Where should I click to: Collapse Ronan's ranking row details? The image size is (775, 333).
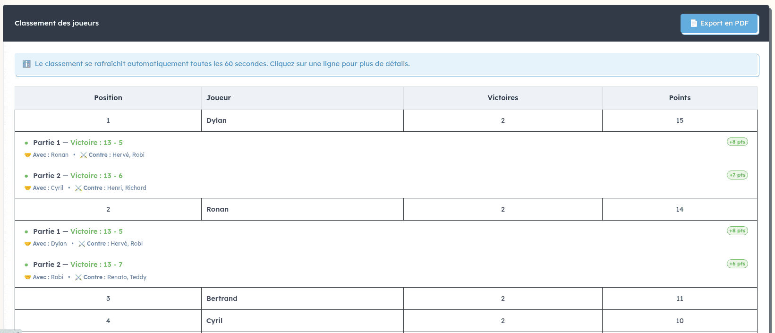[x=302, y=209]
